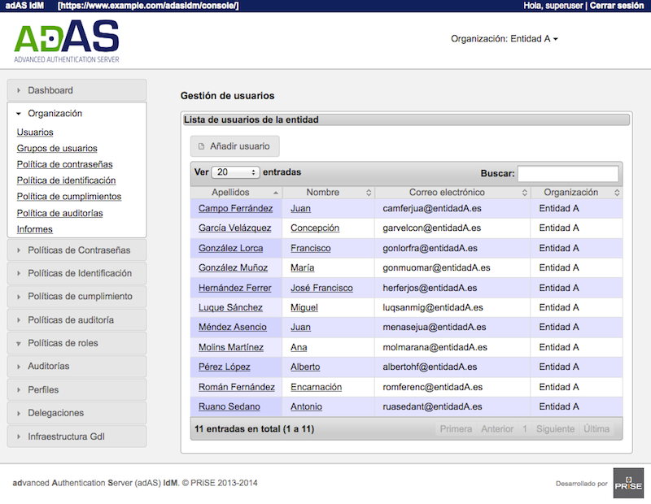The width and height of the screenshot is (651, 504).
Task: Open the Ver entries-per-page dropdown
Action: 235,172
